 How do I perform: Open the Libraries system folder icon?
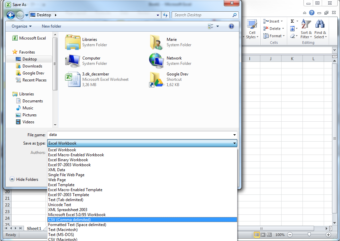pyautogui.click(x=73, y=42)
